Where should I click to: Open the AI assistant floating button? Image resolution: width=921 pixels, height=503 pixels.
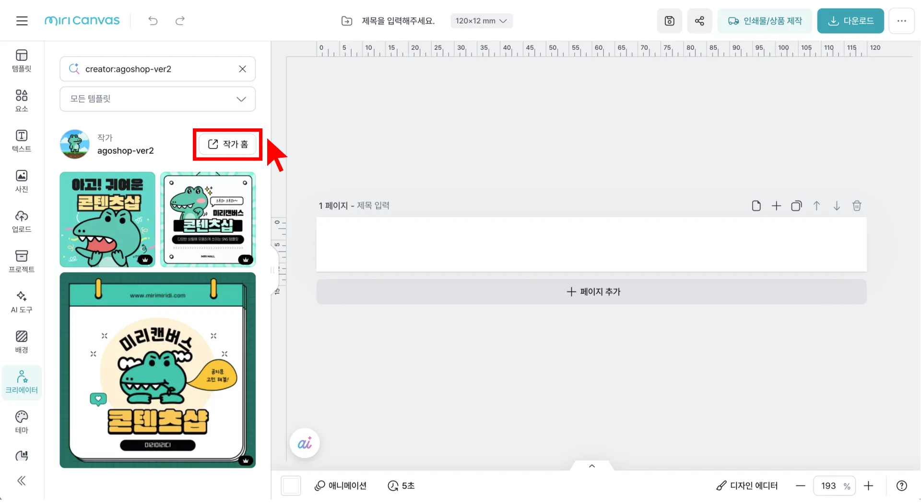[305, 443]
